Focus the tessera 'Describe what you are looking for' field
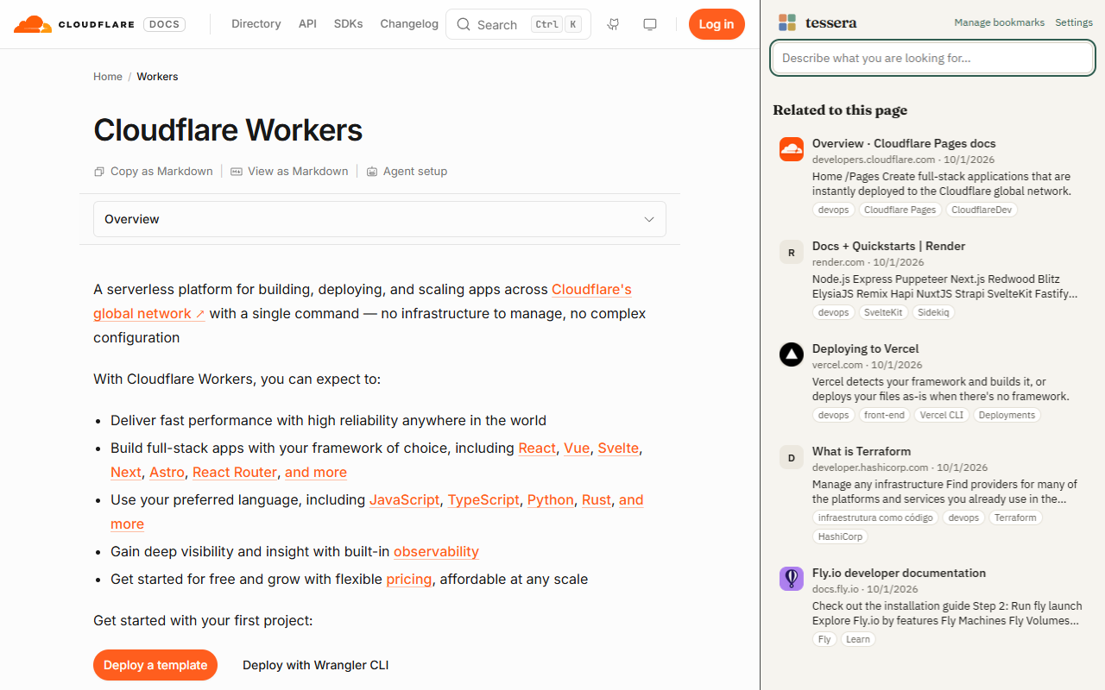The image size is (1105, 690). point(932,58)
